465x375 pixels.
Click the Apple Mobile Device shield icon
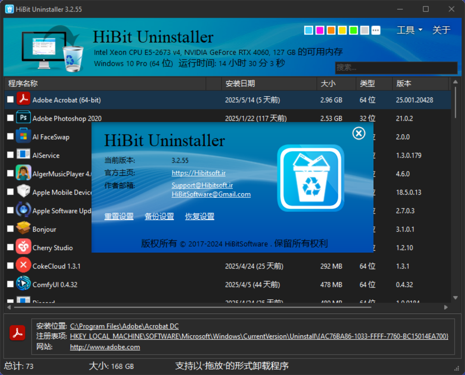pos(24,192)
